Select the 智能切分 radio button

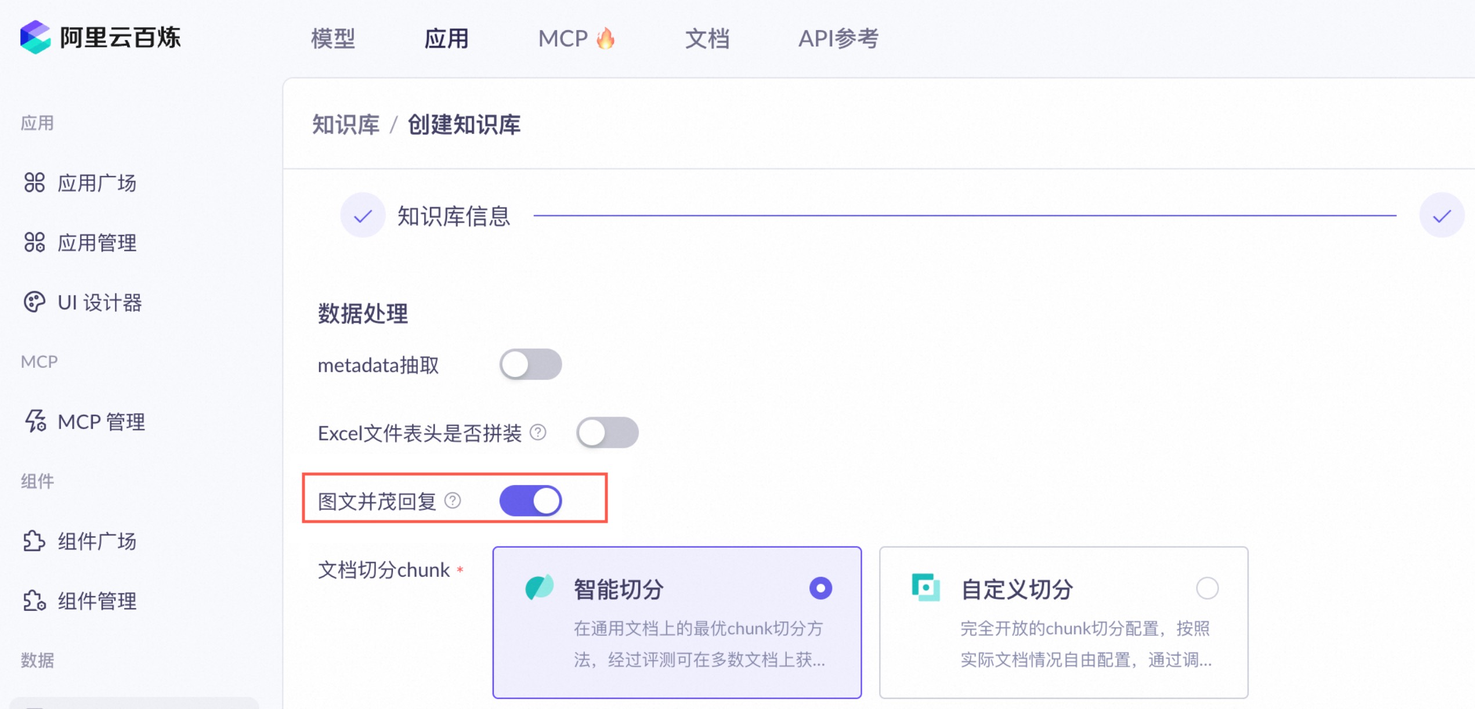point(820,588)
